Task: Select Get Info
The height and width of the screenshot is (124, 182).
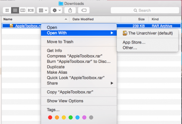Action: pyautogui.click(x=79, y=51)
